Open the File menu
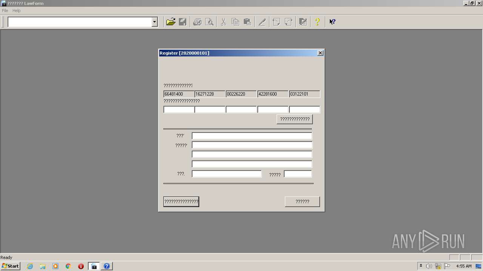 pyautogui.click(x=5, y=11)
